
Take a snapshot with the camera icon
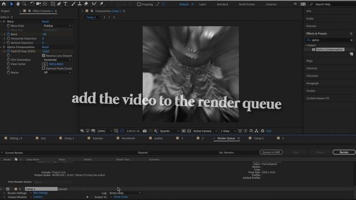[145, 131]
